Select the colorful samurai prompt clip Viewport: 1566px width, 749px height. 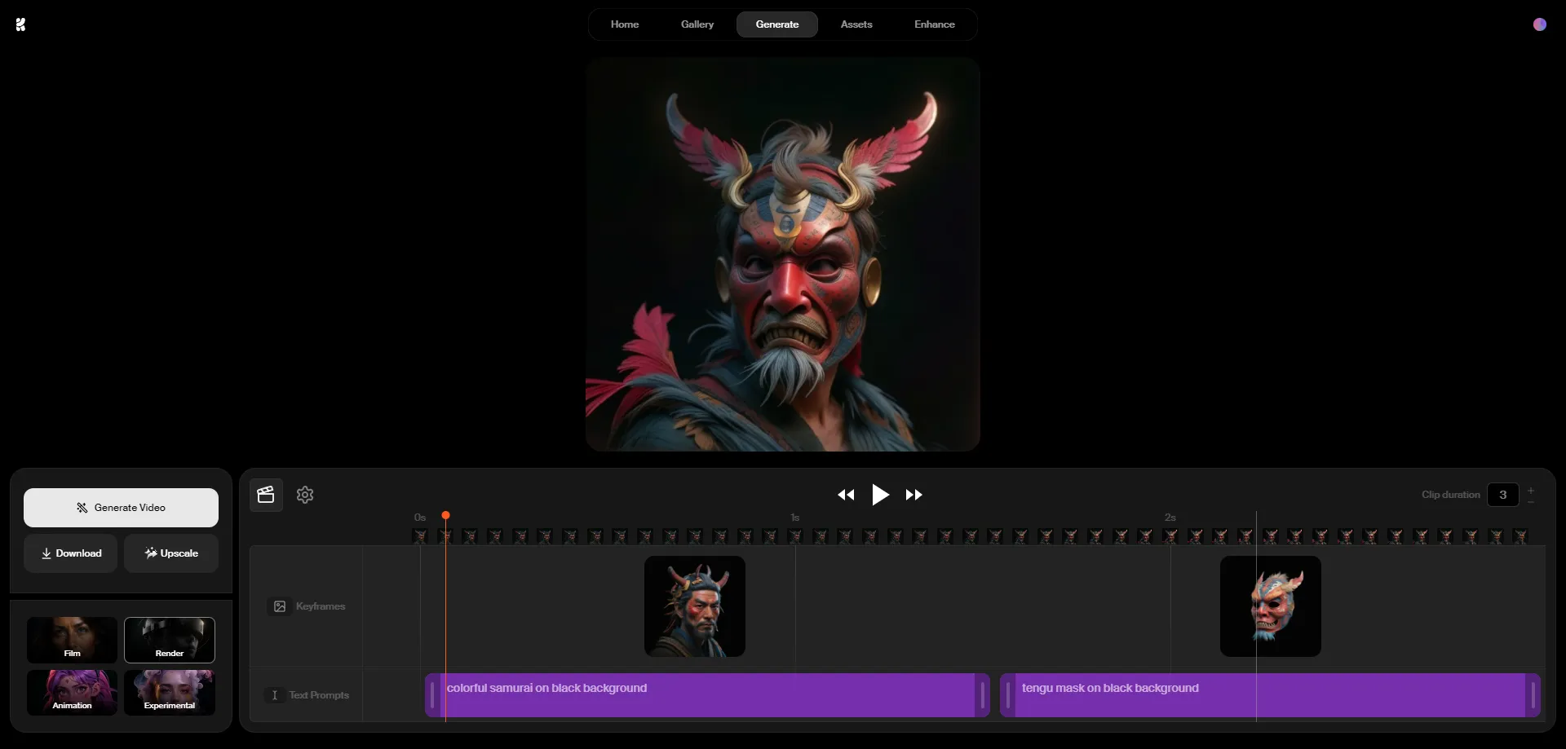(707, 695)
